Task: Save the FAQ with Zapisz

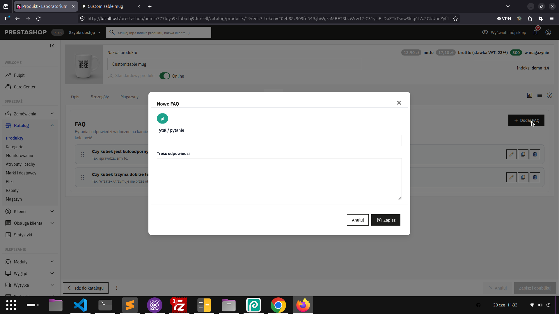Action: [x=386, y=220]
